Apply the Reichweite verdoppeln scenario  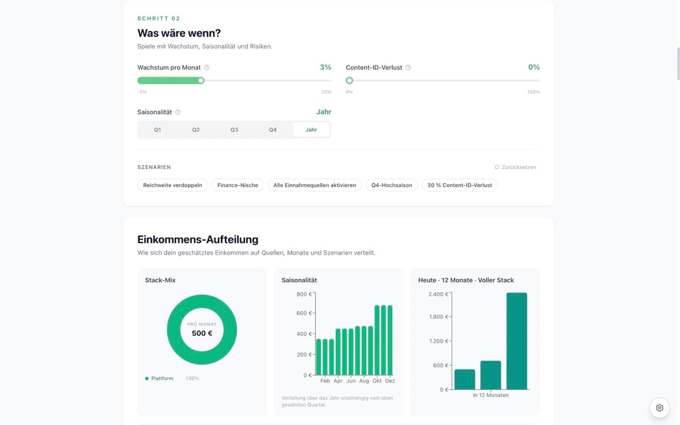pos(173,185)
